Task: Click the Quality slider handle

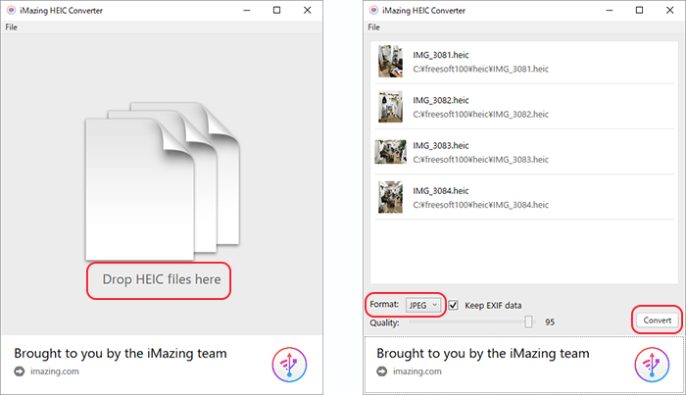Action: [528, 321]
